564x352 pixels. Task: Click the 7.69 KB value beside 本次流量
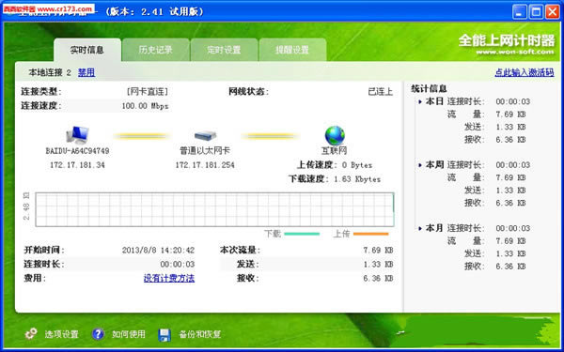coord(378,250)
